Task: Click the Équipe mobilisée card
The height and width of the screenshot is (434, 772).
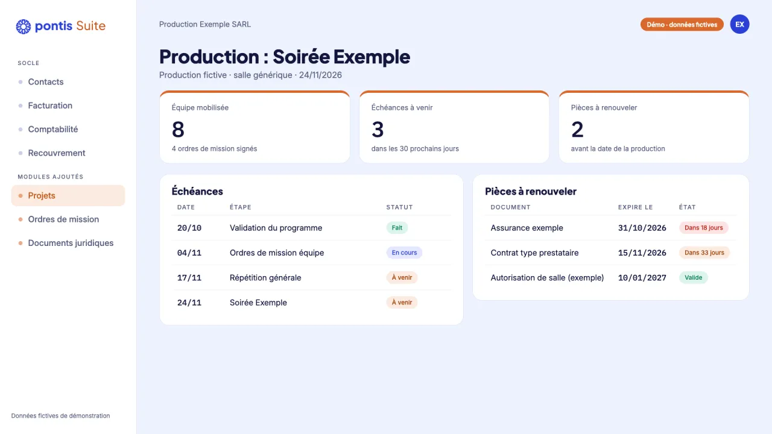Action: pyautogui.click(x=255, y=127)
